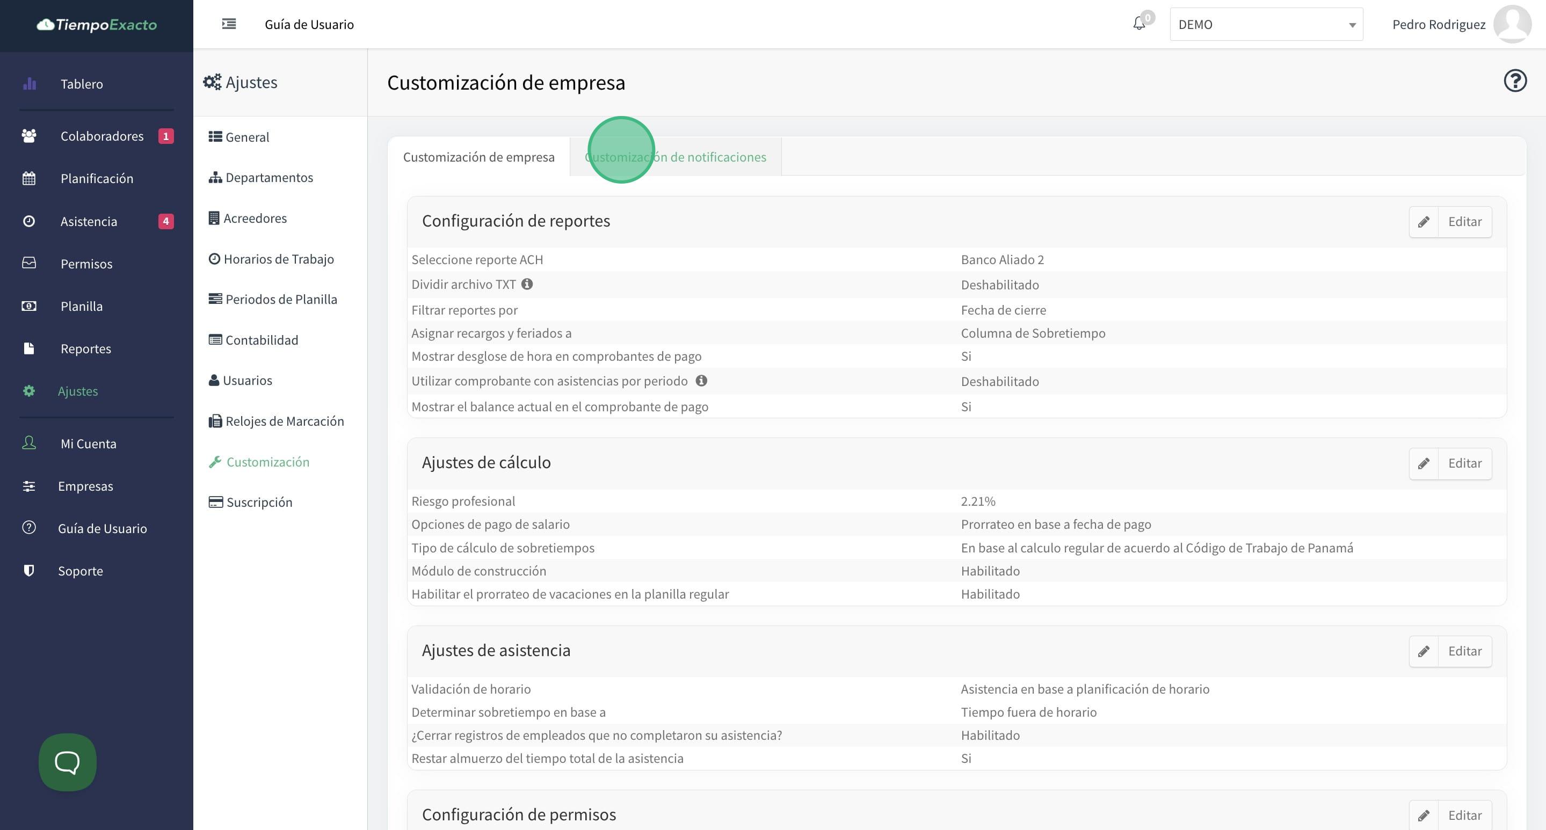Click the TiempoExacto logo
The height and width of the screenshot is (830, 1546).
pyautogui.click(x=97, y=25)
